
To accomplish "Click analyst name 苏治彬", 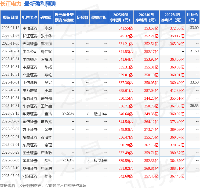I will click(46, 137).
